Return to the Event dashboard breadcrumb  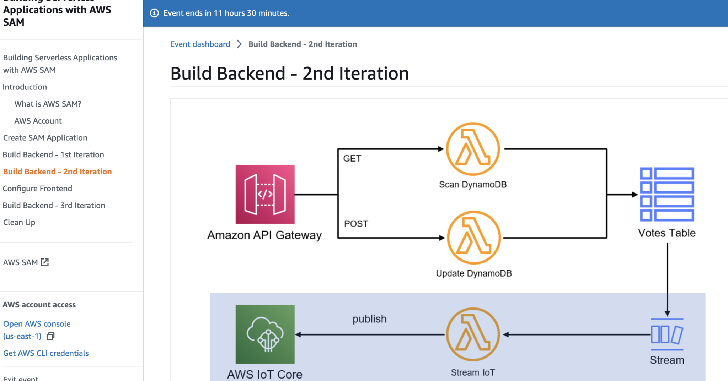point(200,44)
